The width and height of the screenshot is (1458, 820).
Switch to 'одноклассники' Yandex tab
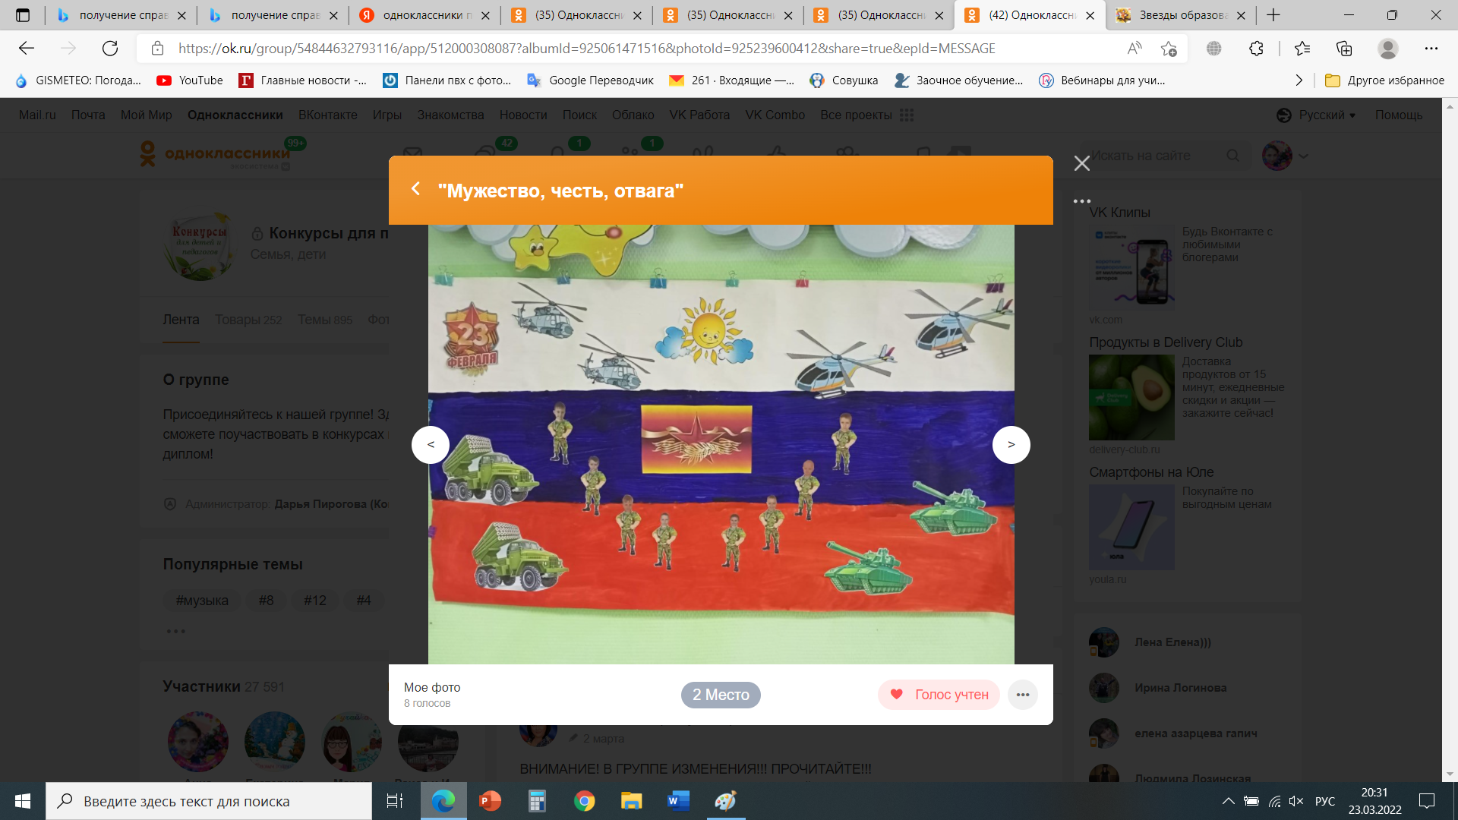coord(424,15)
